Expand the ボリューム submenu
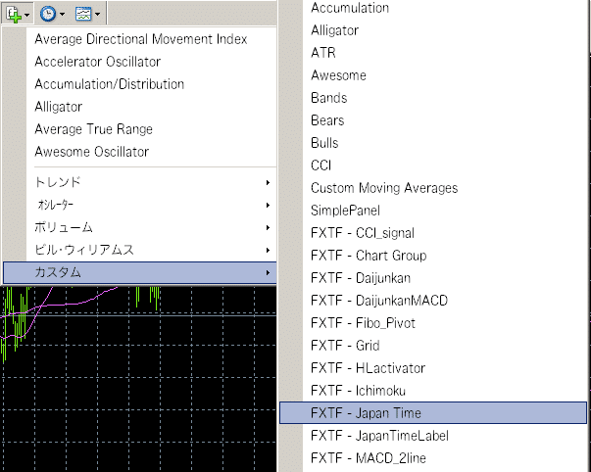The width and height of the screenshot is (591, 472). pyautogui.click(x=140, y=227)
